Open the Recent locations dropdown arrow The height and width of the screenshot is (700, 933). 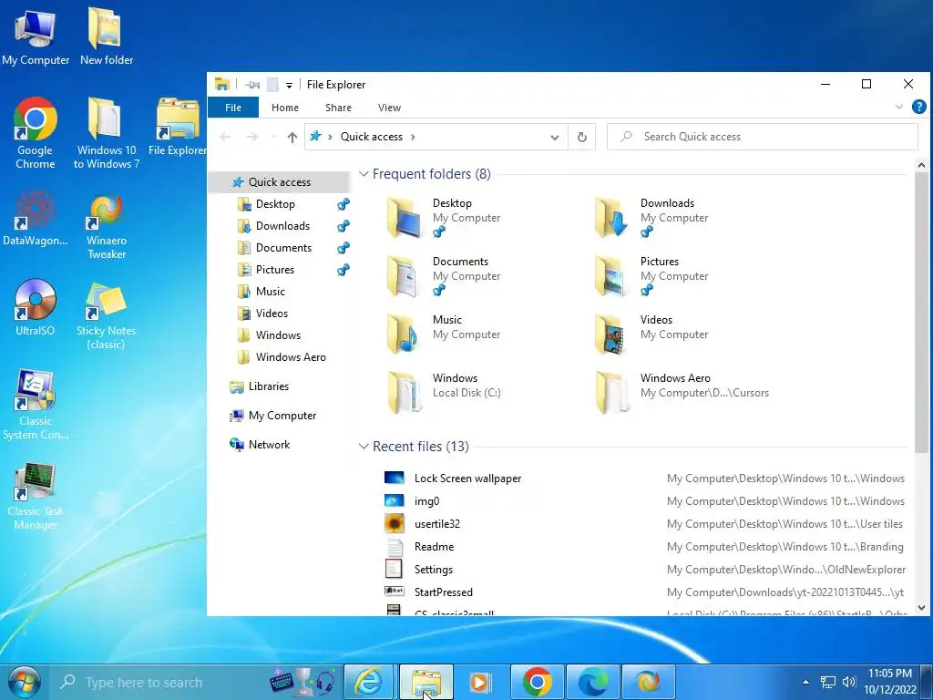pyautogui.click(x=273, y=137)
